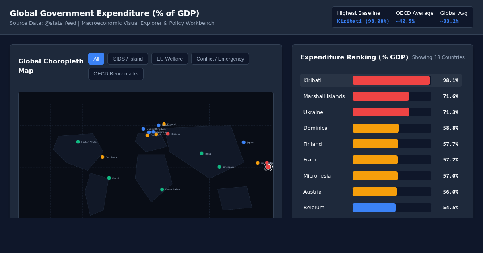
Task: Click the Marshall Islands ranking row label
Action: [x=324, y=96]
